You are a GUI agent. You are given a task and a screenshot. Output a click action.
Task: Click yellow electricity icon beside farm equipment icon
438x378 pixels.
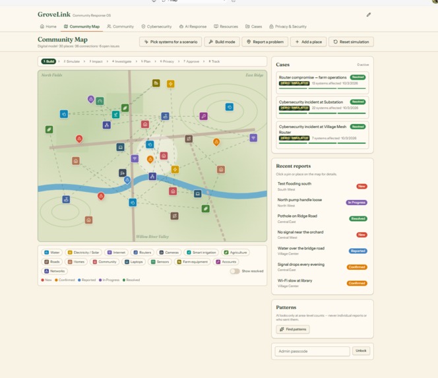[171, 84]
